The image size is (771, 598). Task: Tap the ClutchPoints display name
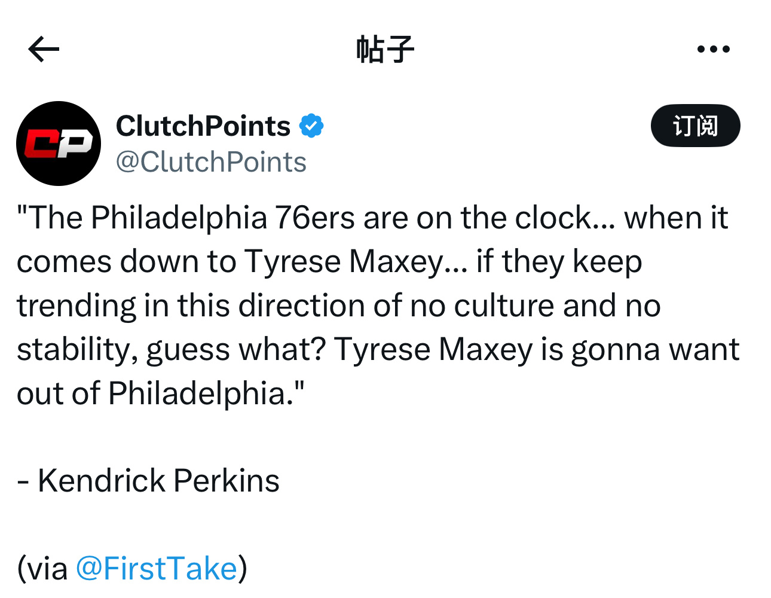[203, 126]
